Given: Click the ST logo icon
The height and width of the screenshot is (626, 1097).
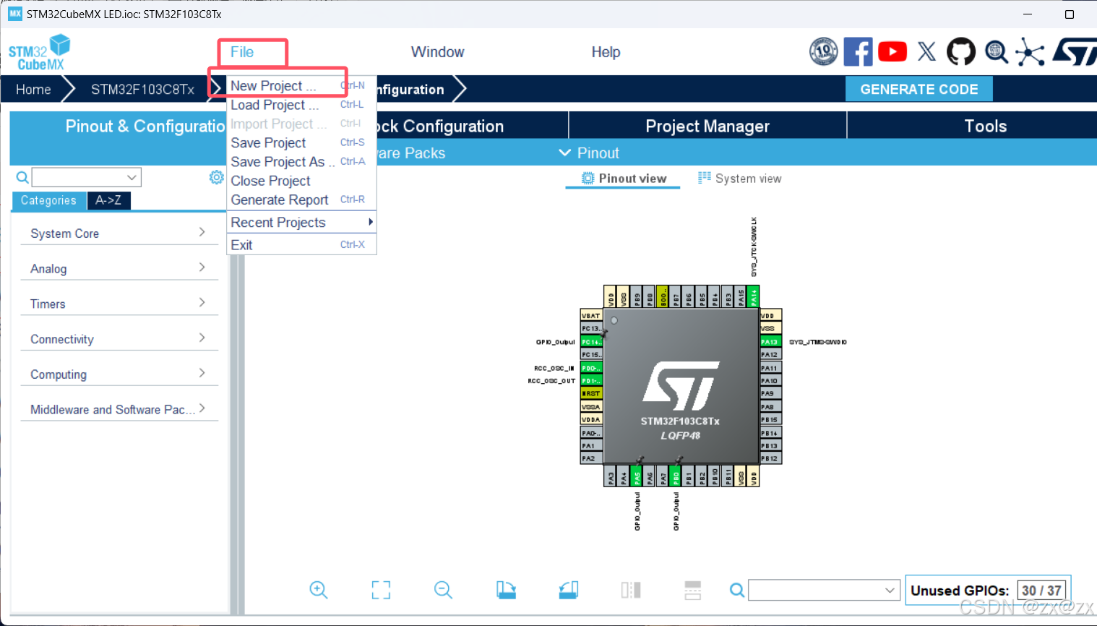Looking at the screenshot, I should tap(1075, 51).
